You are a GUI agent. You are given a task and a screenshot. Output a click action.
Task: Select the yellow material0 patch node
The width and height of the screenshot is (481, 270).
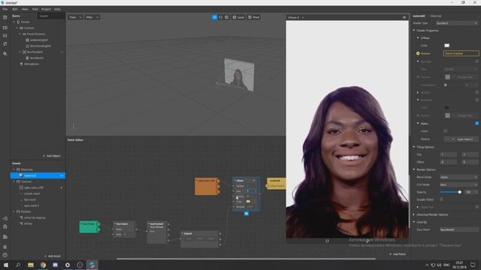coord(277,183)
